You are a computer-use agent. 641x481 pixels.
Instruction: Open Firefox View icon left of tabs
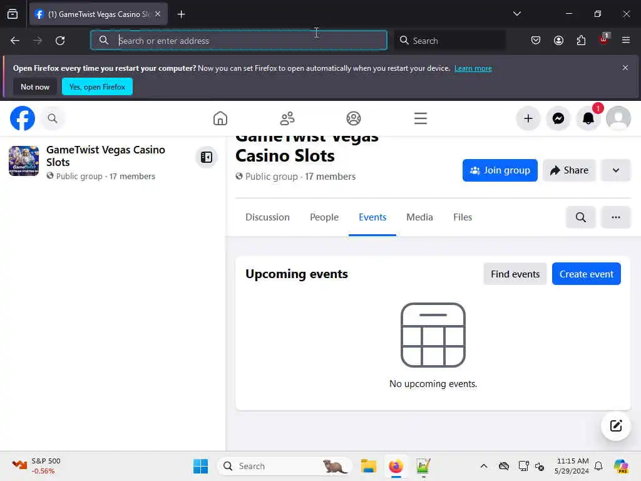tap(13, 14)
